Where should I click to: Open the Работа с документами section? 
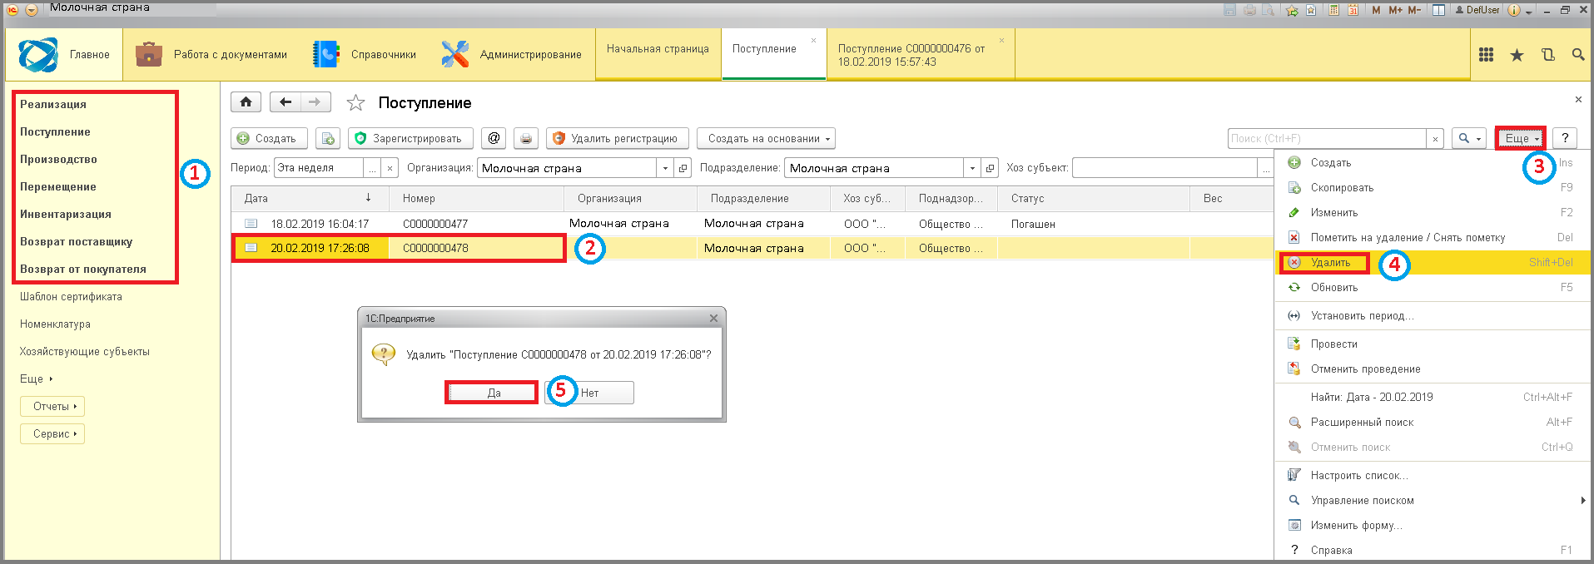(x=211, y=55)
